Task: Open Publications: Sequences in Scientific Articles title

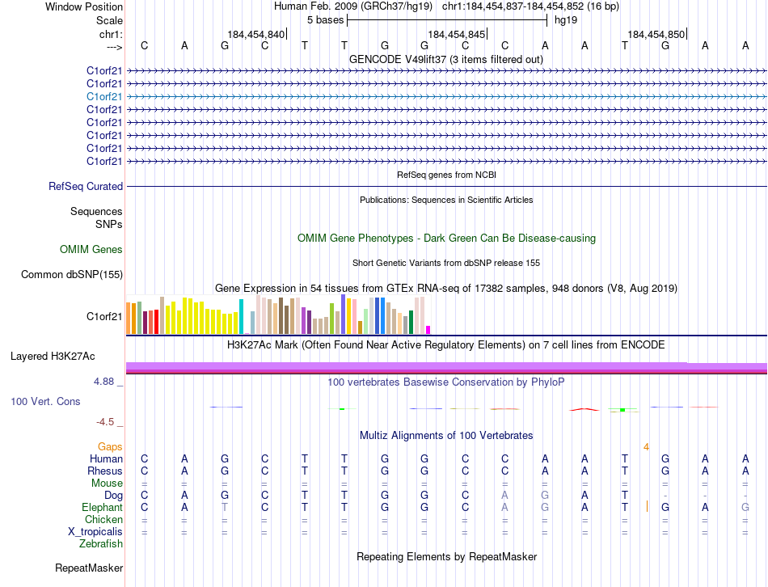Action: [x=446, y=200]
